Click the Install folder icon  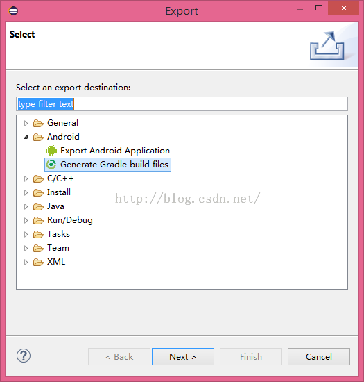38,192
